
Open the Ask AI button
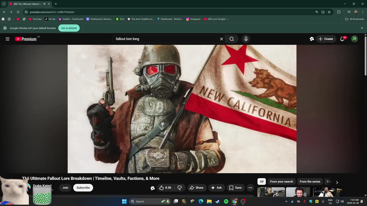216,188
